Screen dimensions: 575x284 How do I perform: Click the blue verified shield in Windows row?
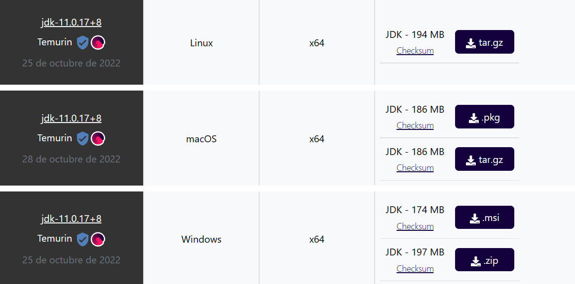click(82, 239)
